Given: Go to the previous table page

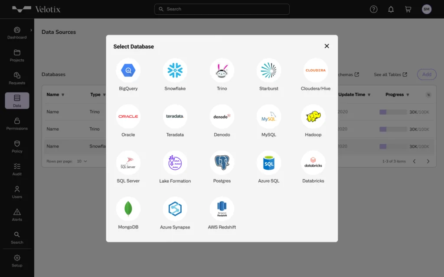Looking at the screenshot, I should 414,161.
